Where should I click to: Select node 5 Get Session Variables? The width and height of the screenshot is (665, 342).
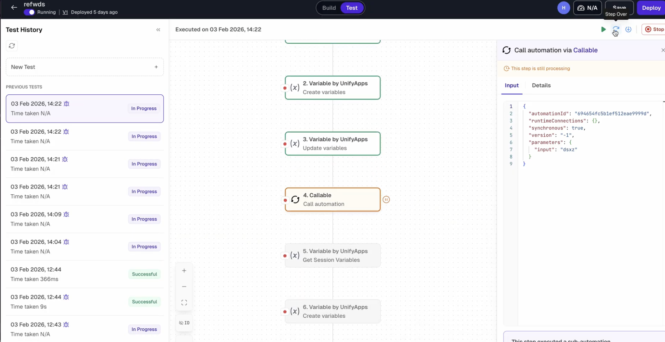point(332,255)
